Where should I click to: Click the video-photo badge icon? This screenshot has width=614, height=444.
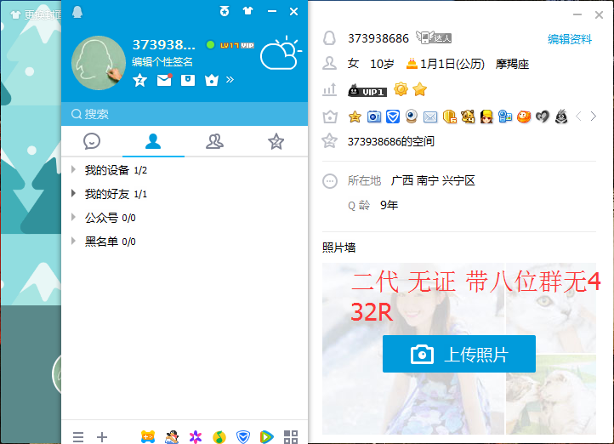coord(505,117)
